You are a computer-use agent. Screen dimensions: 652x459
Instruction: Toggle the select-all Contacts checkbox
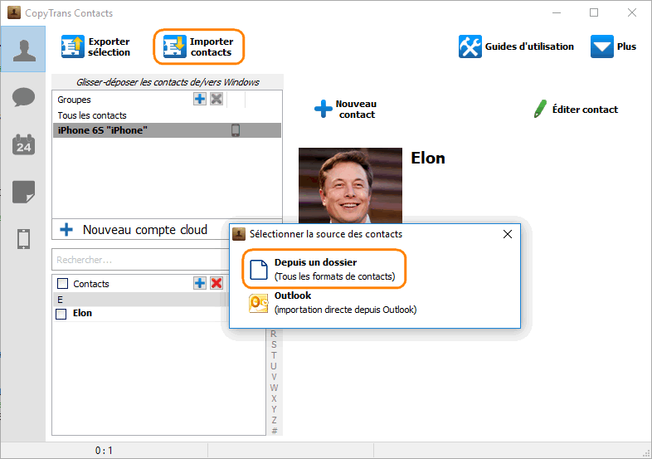pos(62,284)
